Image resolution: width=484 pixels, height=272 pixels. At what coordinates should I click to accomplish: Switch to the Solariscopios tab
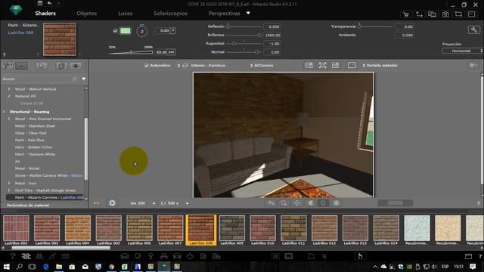coord(170,14)
